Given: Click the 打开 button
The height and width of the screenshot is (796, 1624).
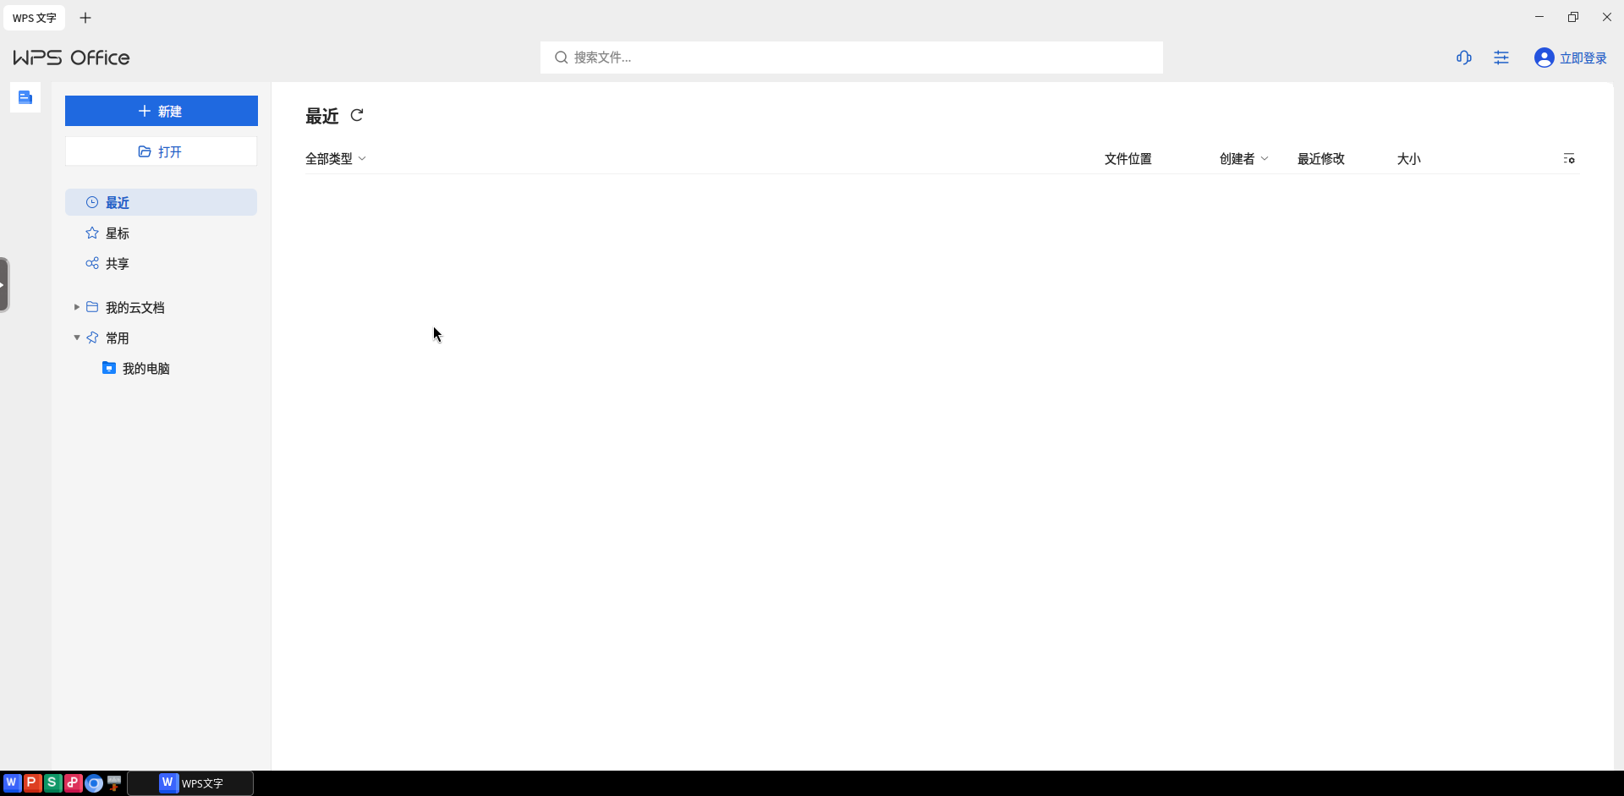Looking at the screenshot, I should (x=162, y=151).
